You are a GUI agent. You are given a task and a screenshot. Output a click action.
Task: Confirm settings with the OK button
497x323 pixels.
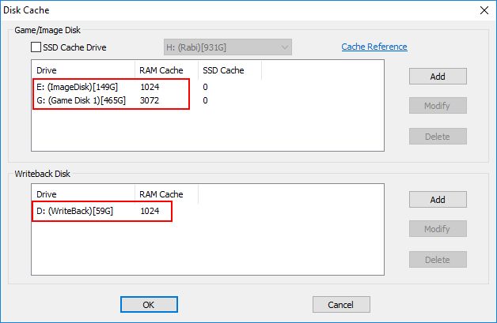click(149, 305)
